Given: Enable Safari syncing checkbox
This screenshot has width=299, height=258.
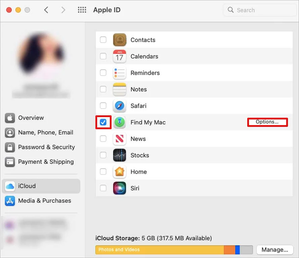Looking at the screenshot, I should [103, 106].
